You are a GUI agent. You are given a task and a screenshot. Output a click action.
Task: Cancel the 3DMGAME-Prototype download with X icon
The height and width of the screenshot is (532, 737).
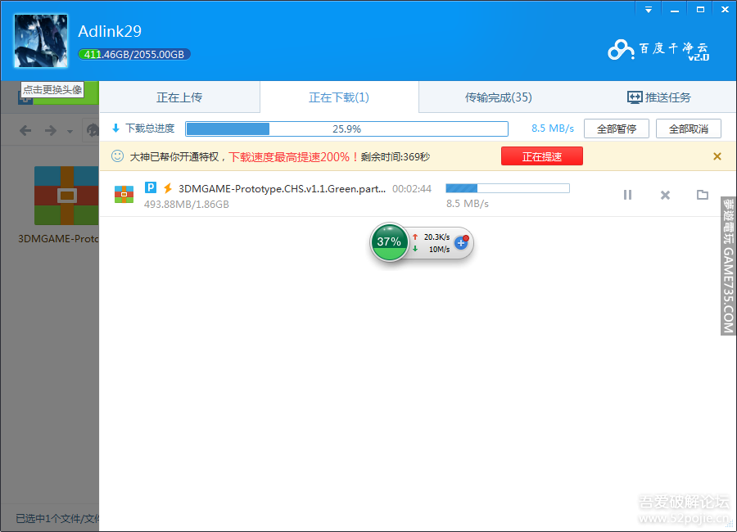(x=665, y=195)
